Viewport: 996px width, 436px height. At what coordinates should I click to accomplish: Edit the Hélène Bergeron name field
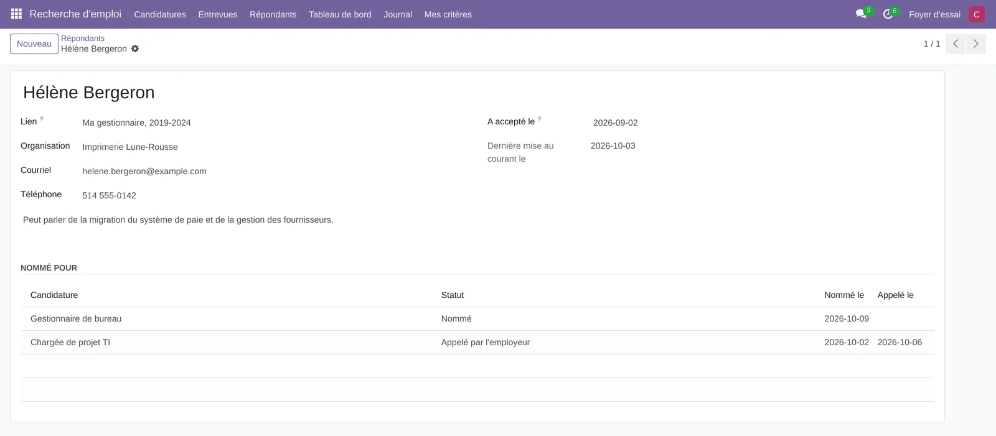coord(477,92)
